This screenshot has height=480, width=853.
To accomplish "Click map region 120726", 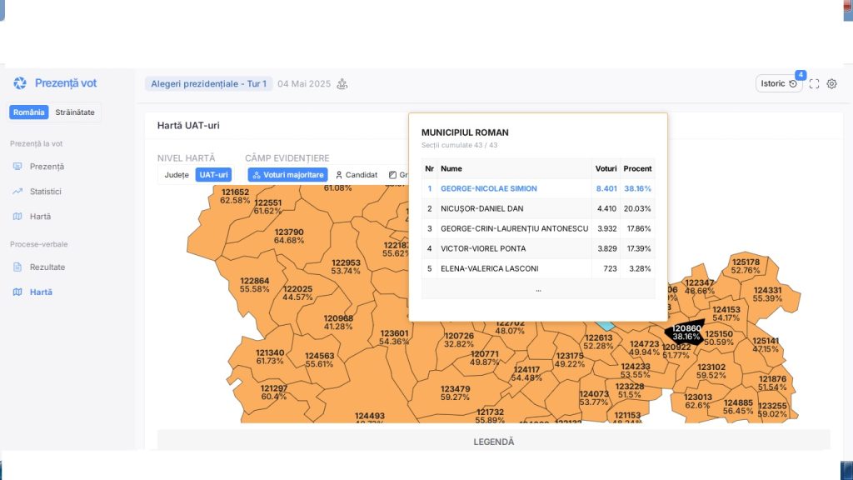I will coord(459,340).
